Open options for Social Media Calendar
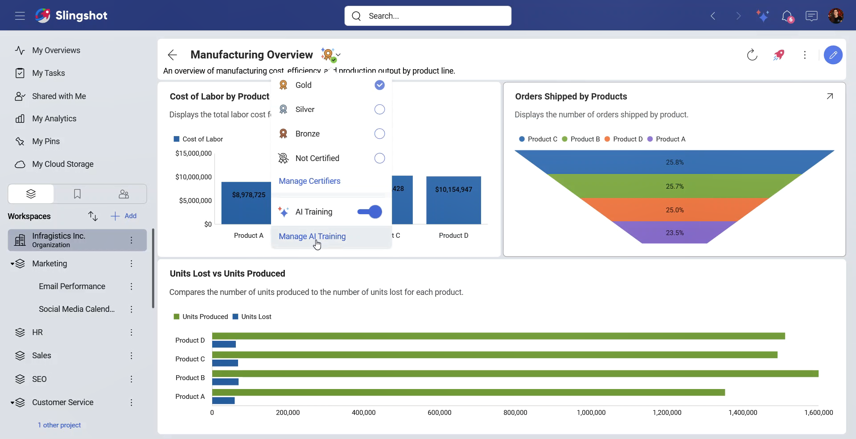This screenshot has height=439, width=856. 132,309
